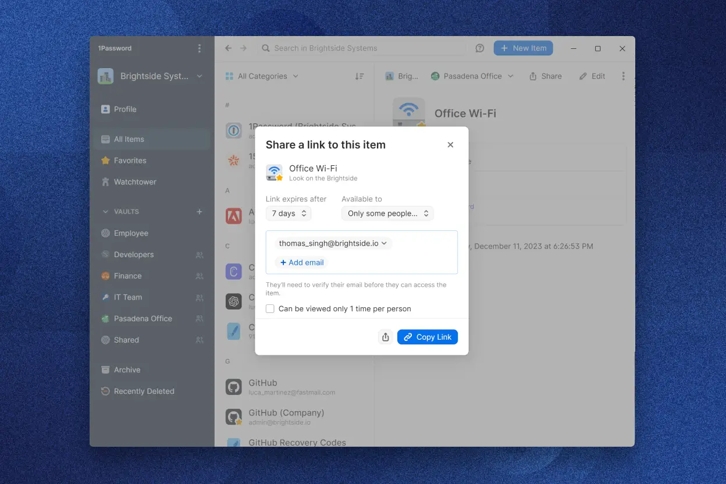Open the item three-dot more menu
This screenshot has width=726, height=484.
[x=623, y=76]
